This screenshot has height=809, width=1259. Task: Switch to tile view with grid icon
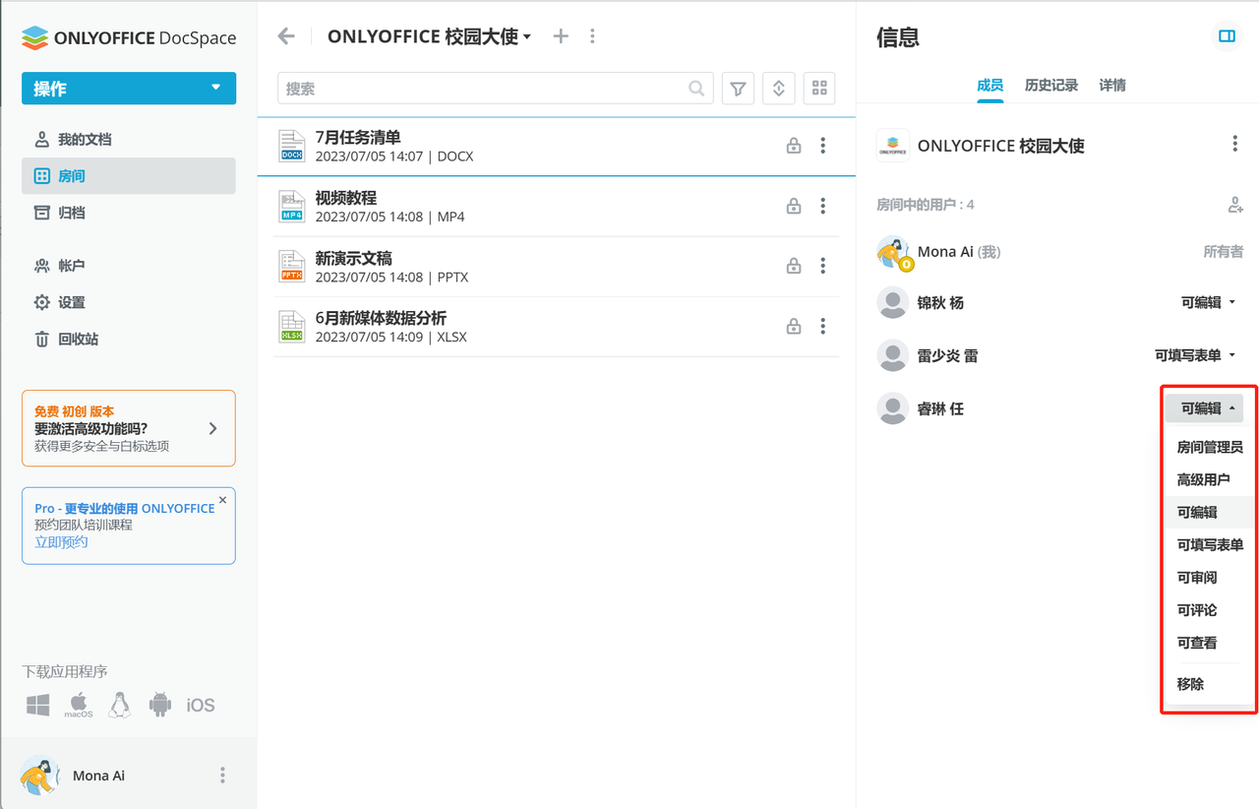coord(819,89)
